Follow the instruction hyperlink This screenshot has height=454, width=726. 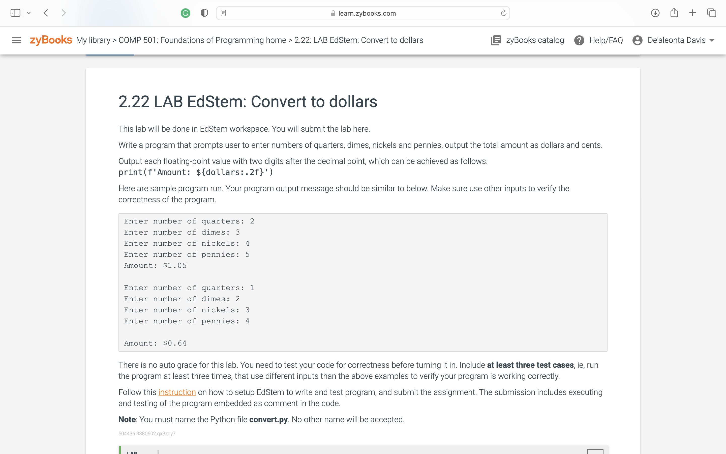[x=177, y=392]
